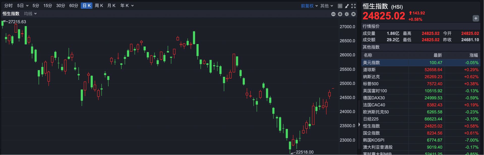Click the 其他指数 section header

(371, 47)
